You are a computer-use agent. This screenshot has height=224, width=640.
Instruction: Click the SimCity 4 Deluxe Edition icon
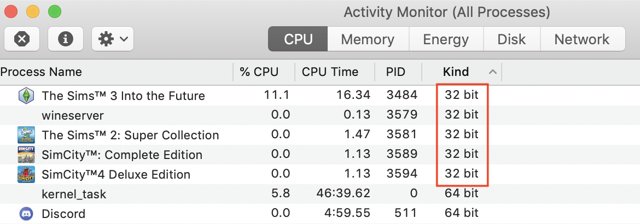click(x=26, y=174)
